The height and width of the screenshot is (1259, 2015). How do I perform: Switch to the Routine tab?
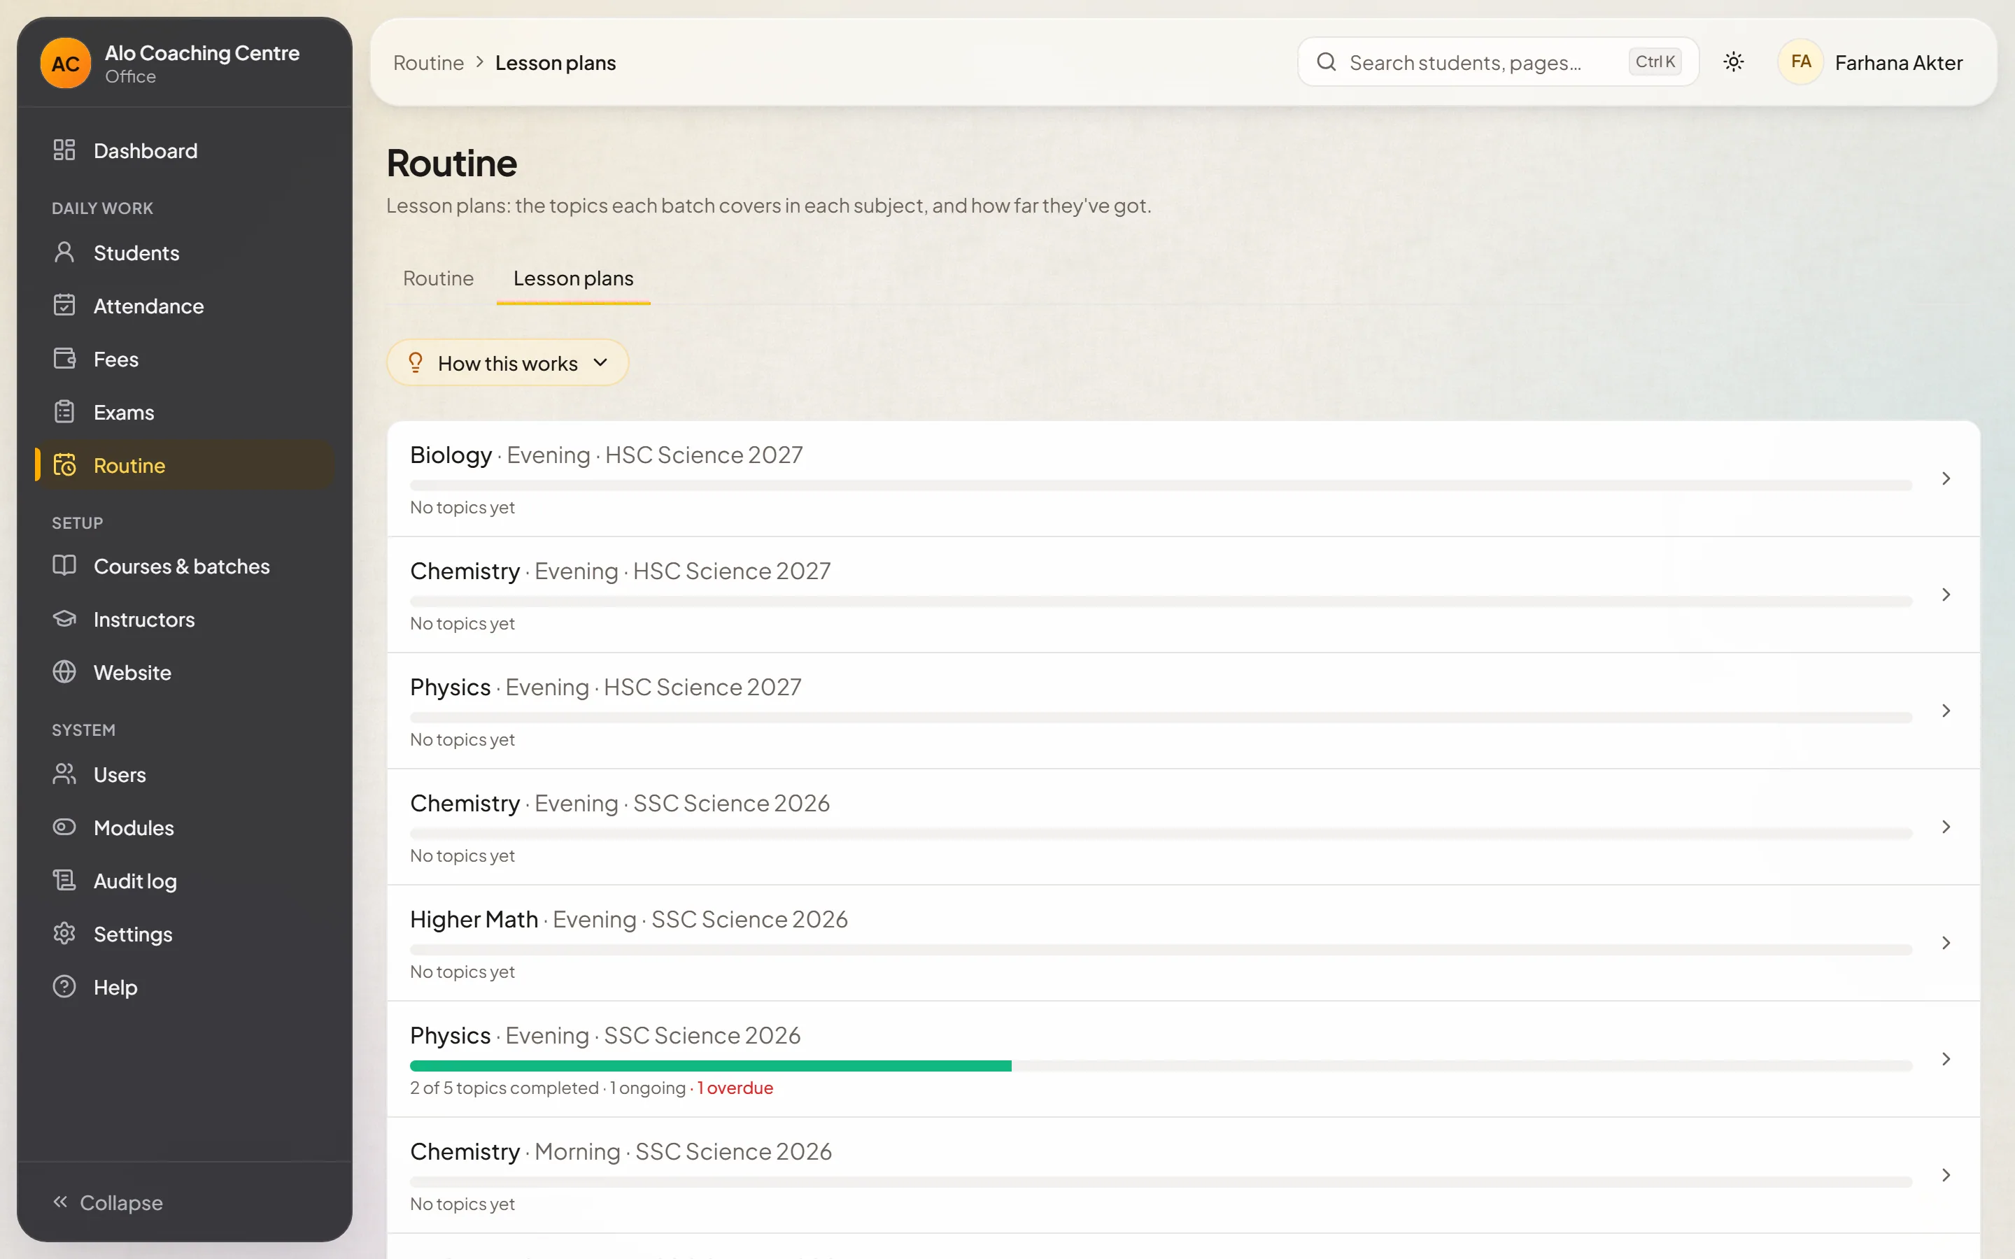(x=438, y=278)
